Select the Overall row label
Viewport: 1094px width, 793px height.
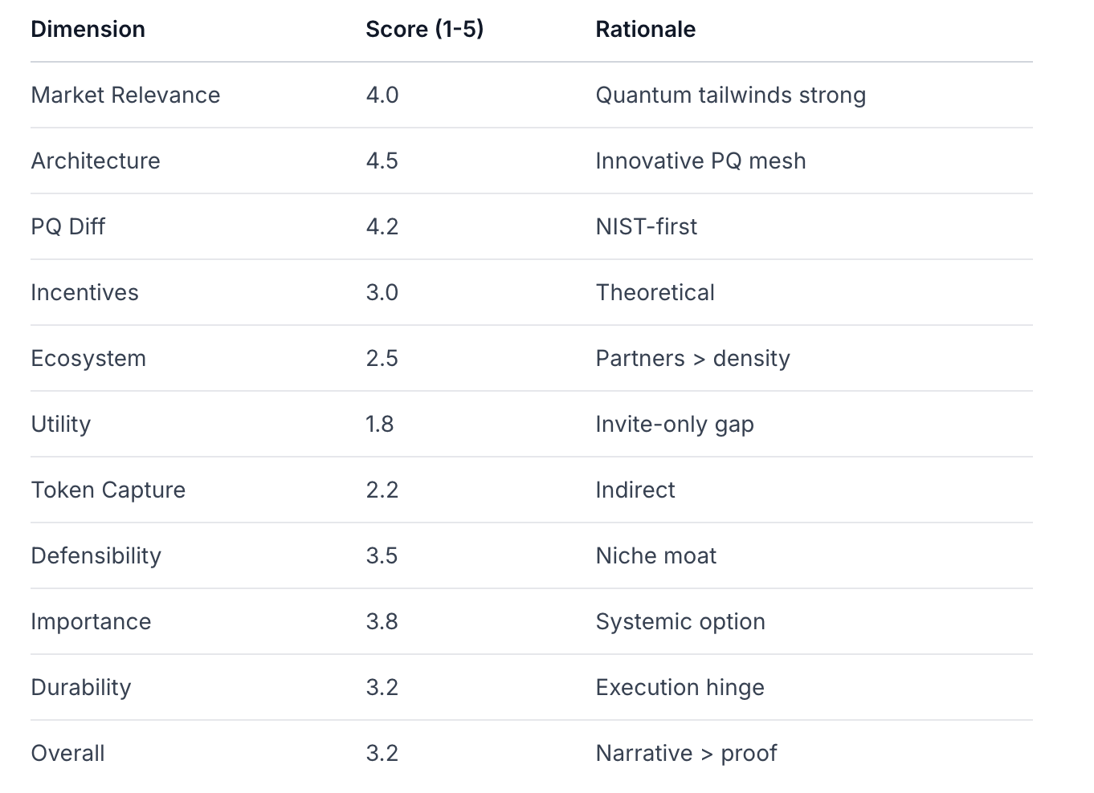click(x=67, y=754)
